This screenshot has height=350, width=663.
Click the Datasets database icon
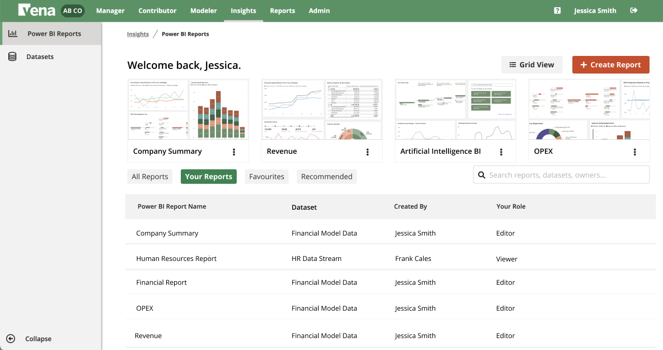12,56
